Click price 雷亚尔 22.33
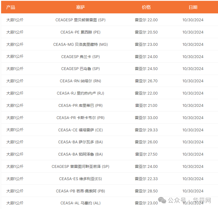The height and width of the screenshot is (209, 218). (x=146, y=179)
